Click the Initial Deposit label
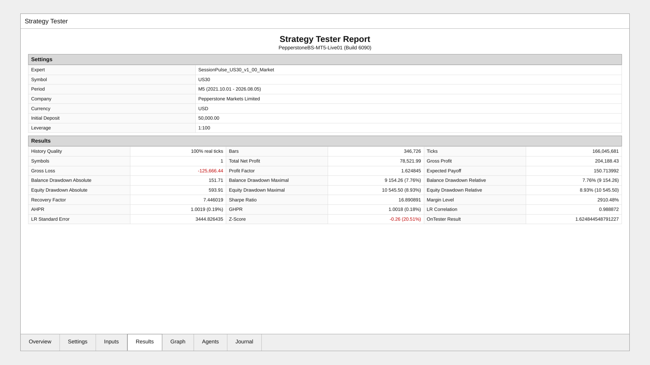The width and height of the screenshot is (650, 365). pos(45,118)
